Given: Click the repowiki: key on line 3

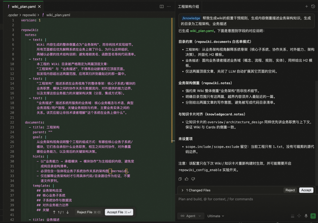Looking at the screenshot, I should pos(30,30).
